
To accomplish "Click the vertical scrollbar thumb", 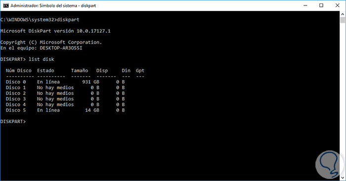I will [343, 20].
